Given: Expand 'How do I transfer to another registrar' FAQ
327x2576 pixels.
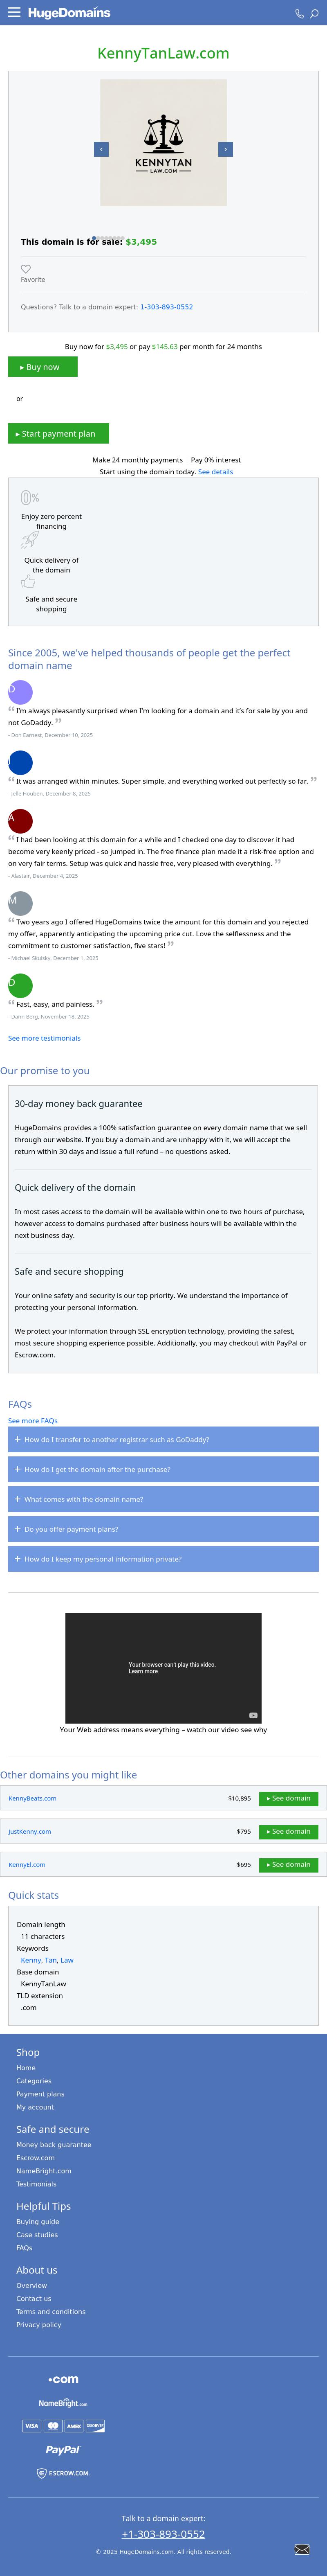Looking at the screenshot, I should (163, 1440).
